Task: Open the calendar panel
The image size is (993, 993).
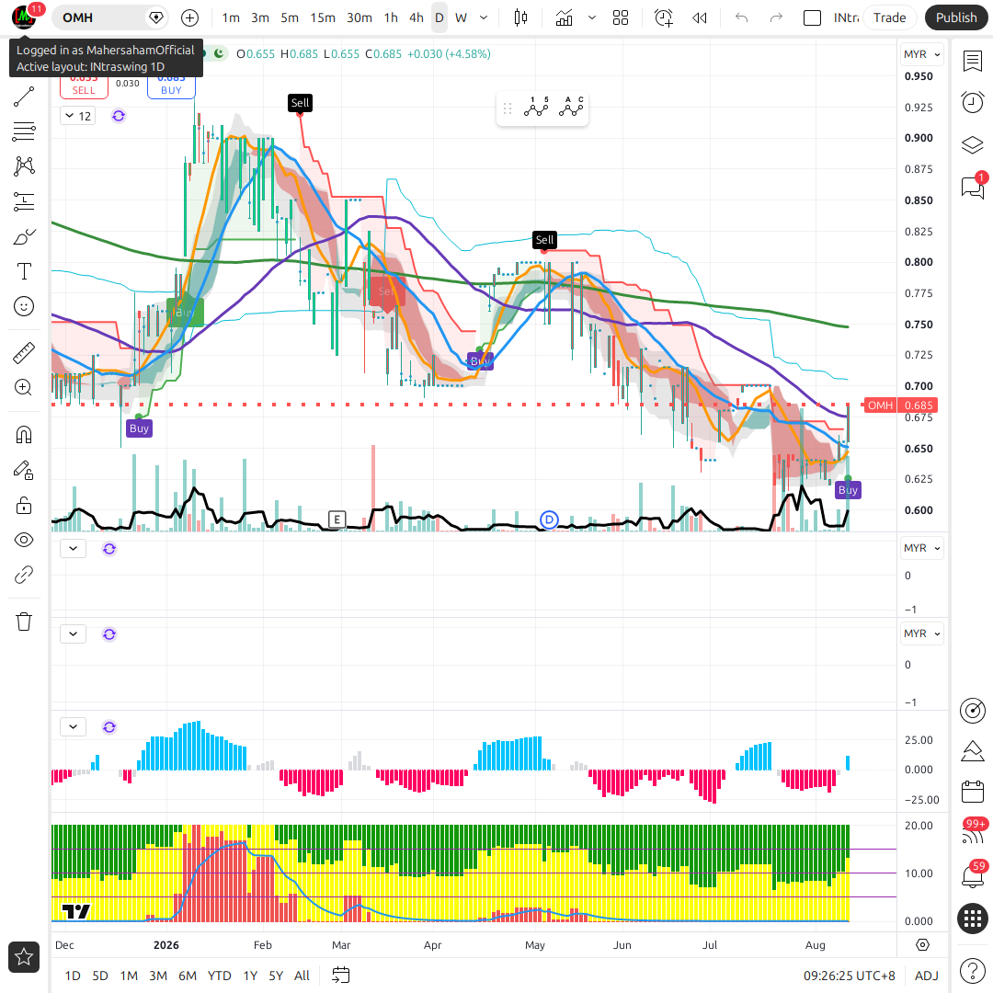Action: (x=973, y=792)
